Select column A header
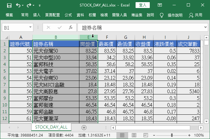This screenshot has height=139, width=210. coord(21,37)
